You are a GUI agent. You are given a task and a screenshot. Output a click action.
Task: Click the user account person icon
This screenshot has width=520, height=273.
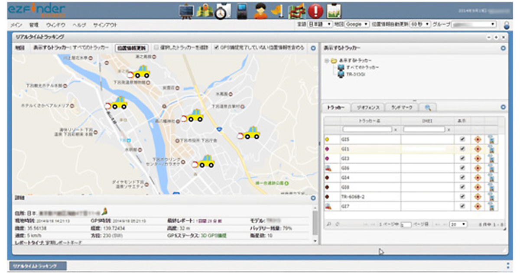click(260, 11)
